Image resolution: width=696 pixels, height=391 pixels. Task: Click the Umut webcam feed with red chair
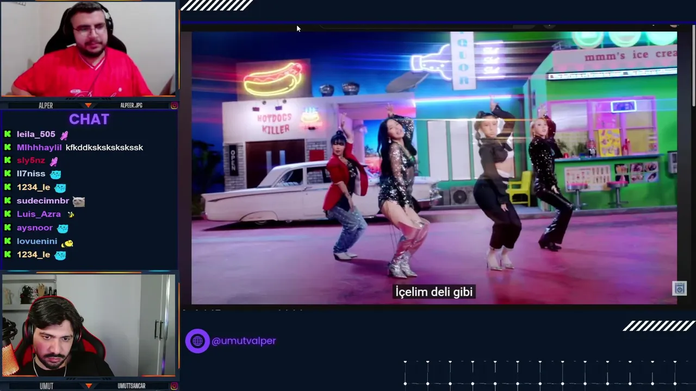(x=89, y=325)
